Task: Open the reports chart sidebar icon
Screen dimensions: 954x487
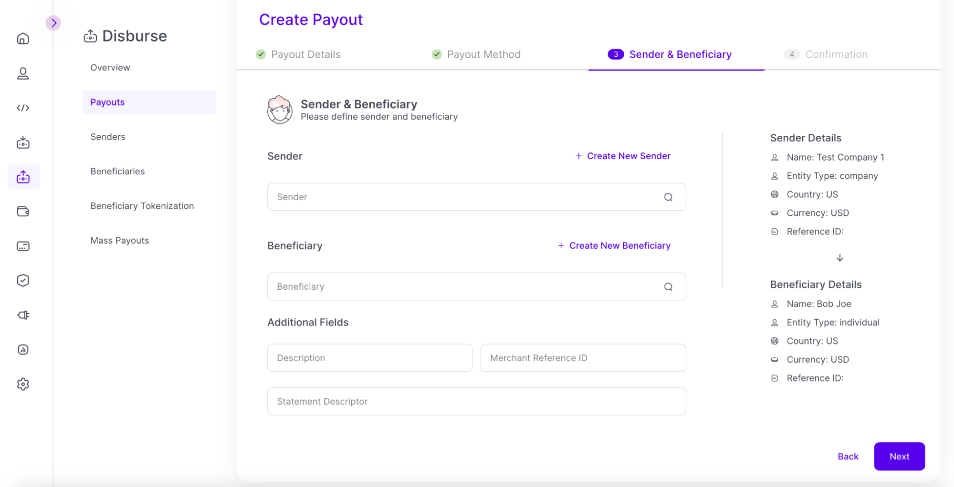Action: coord(23,350)
